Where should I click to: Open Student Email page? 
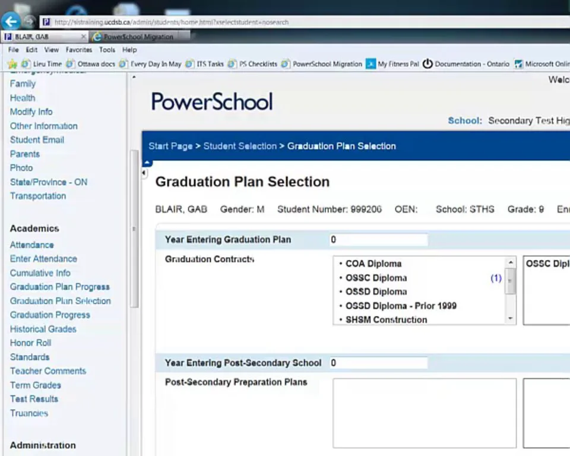(x=37, y=140)
